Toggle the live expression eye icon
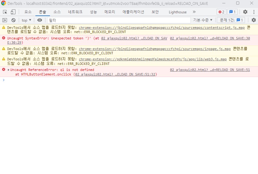This screenshot has width=258, height=174. [39, 20]
